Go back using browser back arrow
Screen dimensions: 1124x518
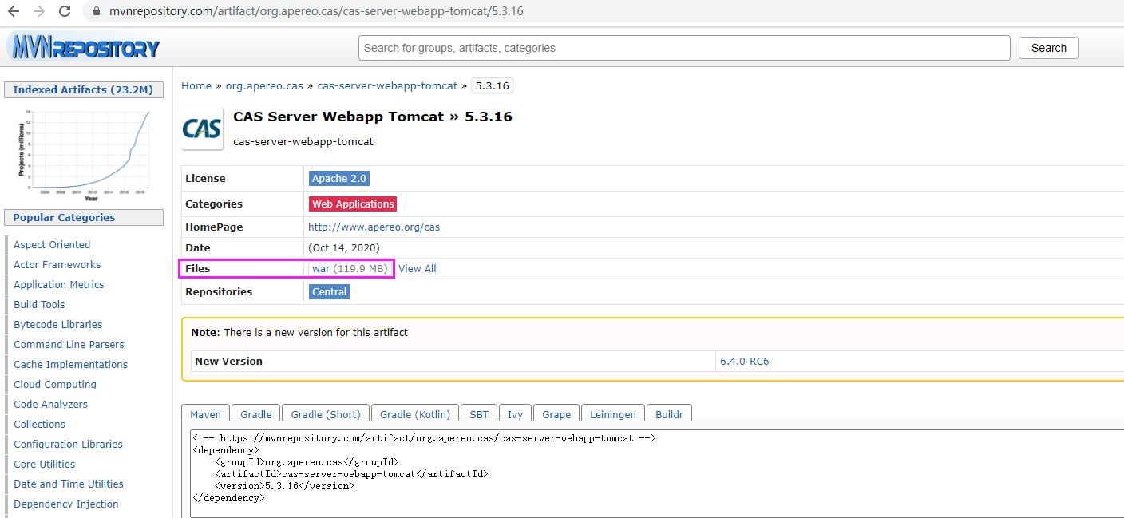pos(14,12)
